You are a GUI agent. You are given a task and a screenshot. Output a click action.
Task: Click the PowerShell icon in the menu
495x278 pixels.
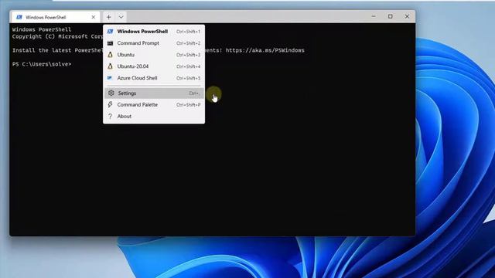pos(110,32)
